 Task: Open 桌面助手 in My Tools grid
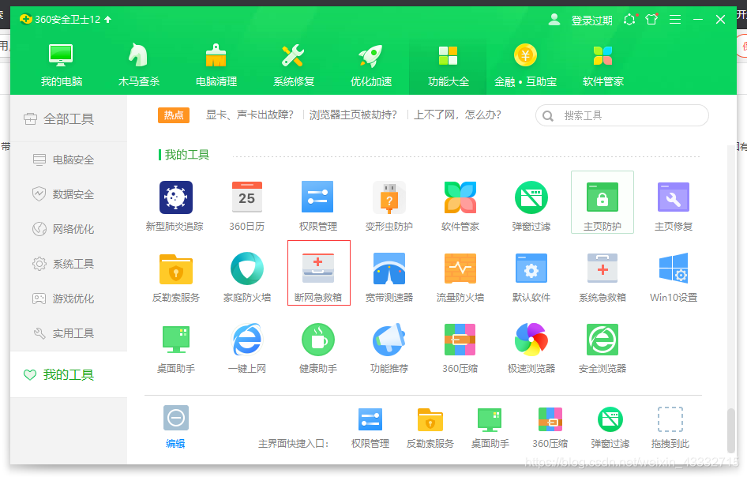(x=175, y=347)
